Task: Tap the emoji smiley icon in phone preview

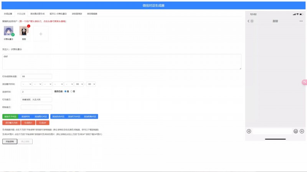Action: click(x=295, y=131)
